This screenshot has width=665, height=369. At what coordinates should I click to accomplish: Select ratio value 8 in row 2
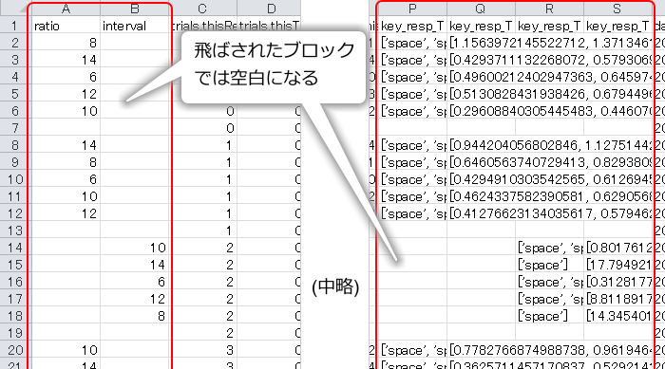pyautogui.click(x=66, y=43)
